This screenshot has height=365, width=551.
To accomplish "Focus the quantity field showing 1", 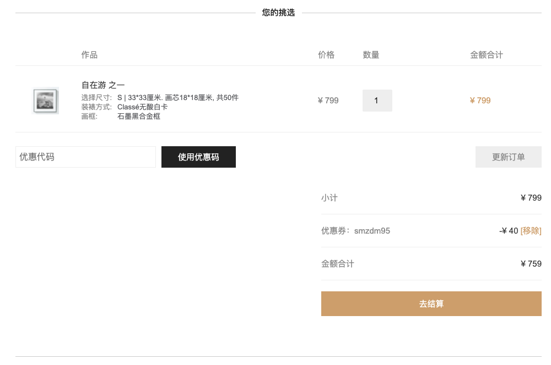I will point(377,101).
